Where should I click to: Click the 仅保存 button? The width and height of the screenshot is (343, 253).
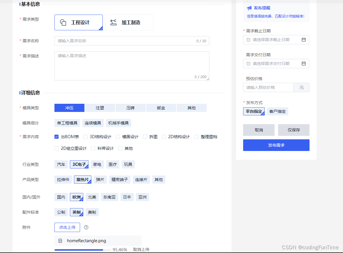click(294, 130)
